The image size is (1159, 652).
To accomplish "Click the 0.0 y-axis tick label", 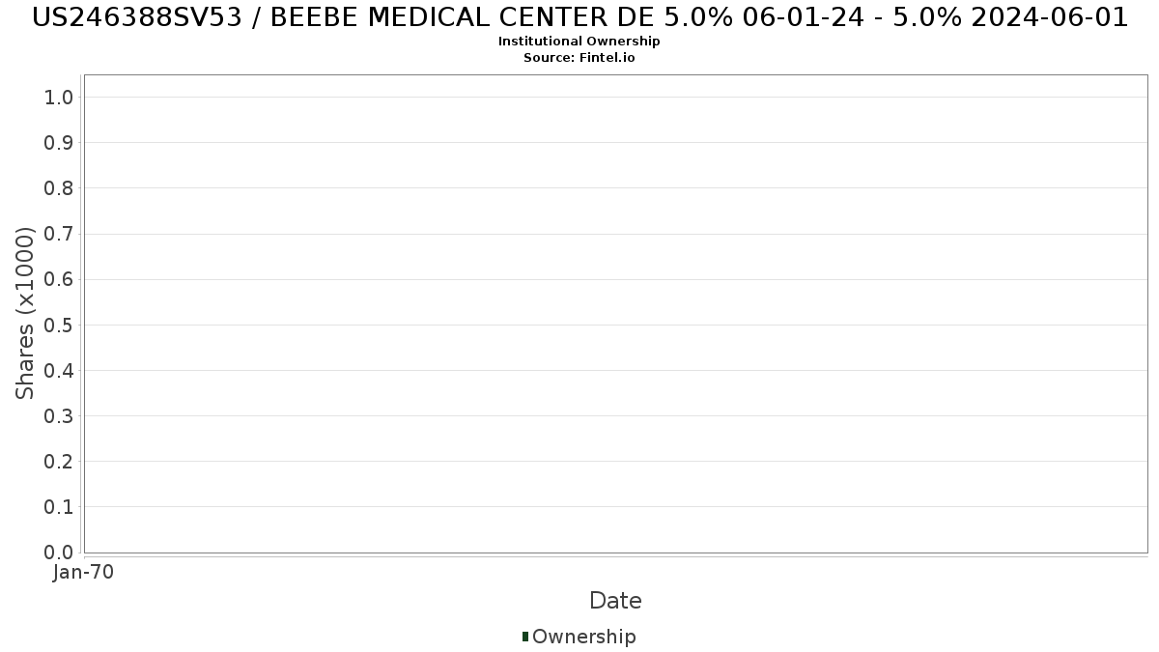I will click(x=59, y=553).
